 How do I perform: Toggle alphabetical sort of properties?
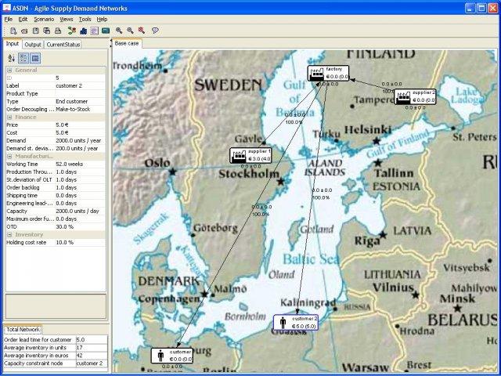(x=11, y=58)
